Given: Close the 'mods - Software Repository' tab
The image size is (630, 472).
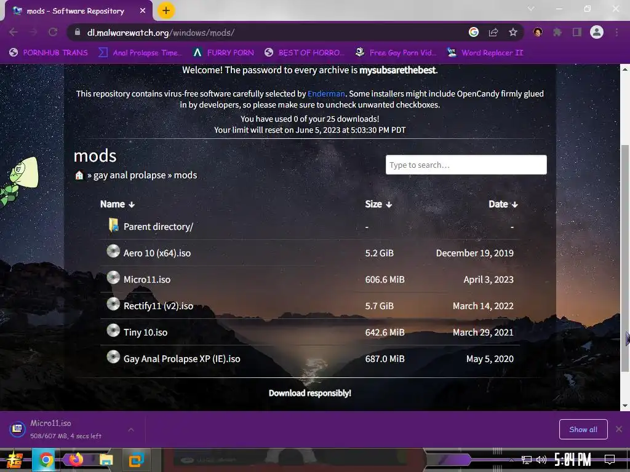Looking at the screenshot, I should coord(143,11).
